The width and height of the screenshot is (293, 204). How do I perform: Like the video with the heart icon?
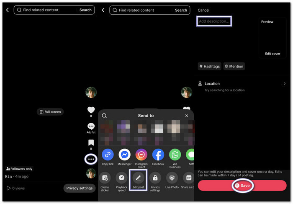[91, 110]
